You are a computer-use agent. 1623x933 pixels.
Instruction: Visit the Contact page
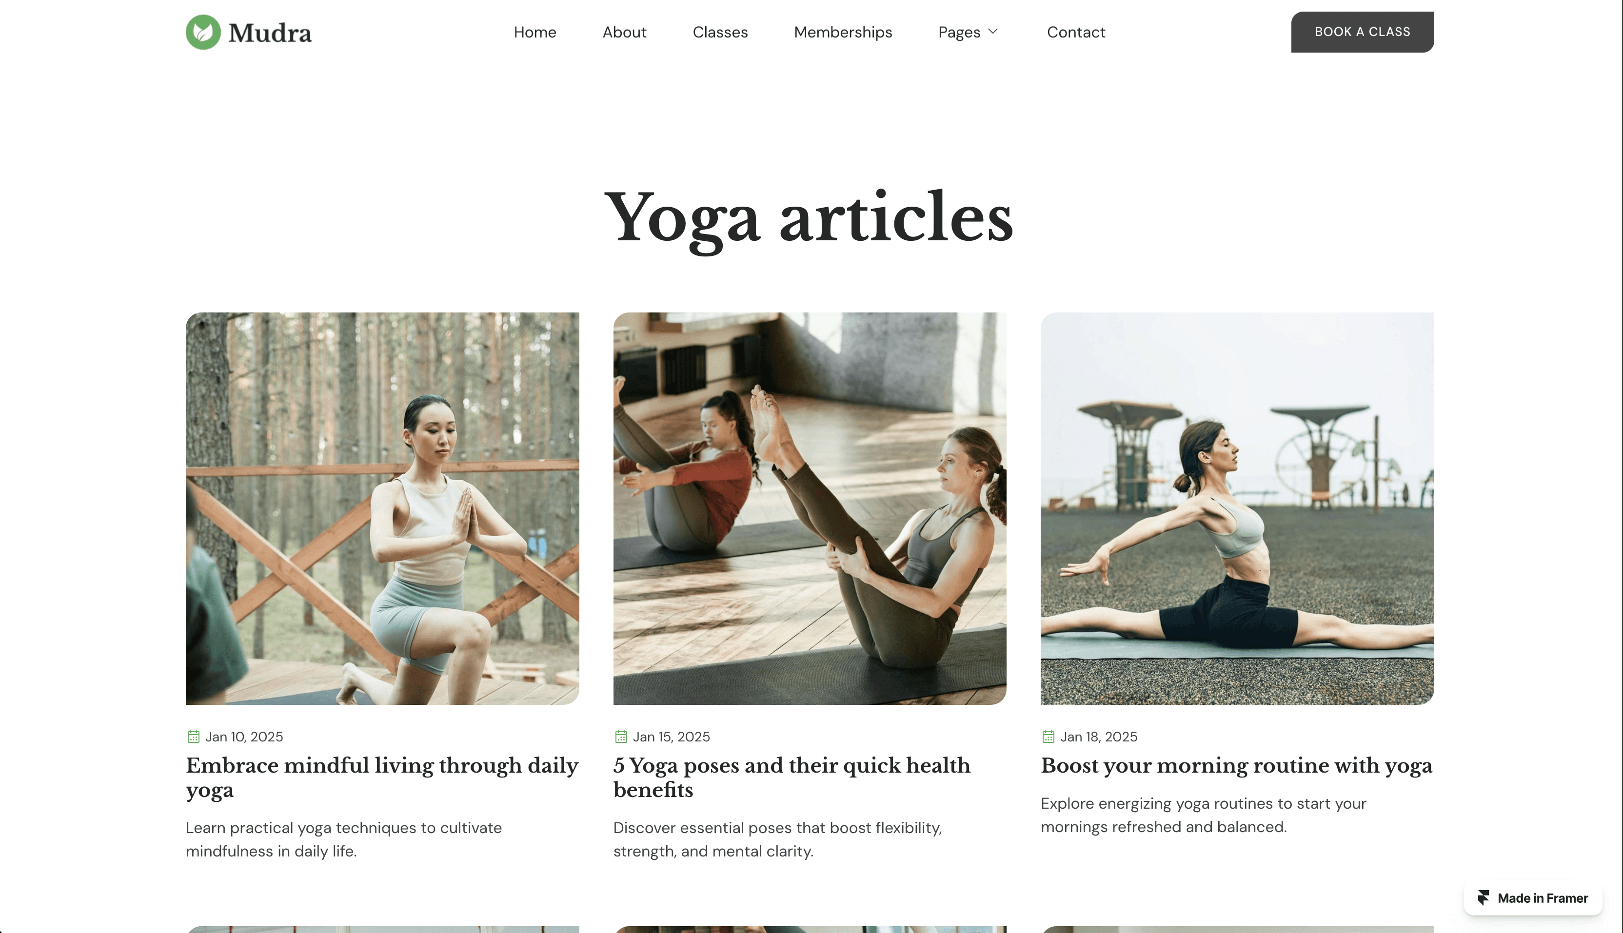pyautogui.click(x=1076, y=32)
